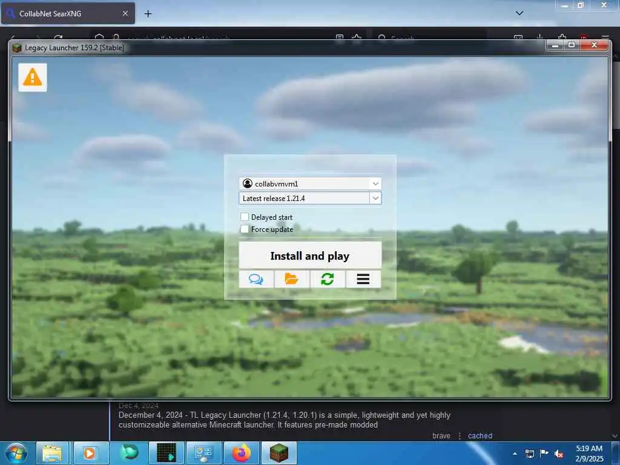Tick the Force update checkbox
The image size is (620, 465).
click(x=245, y=229)
